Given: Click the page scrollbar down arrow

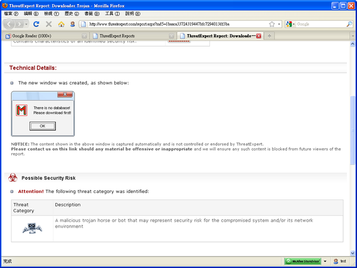Looking at the screenshot, I should (x=352, y=253).
